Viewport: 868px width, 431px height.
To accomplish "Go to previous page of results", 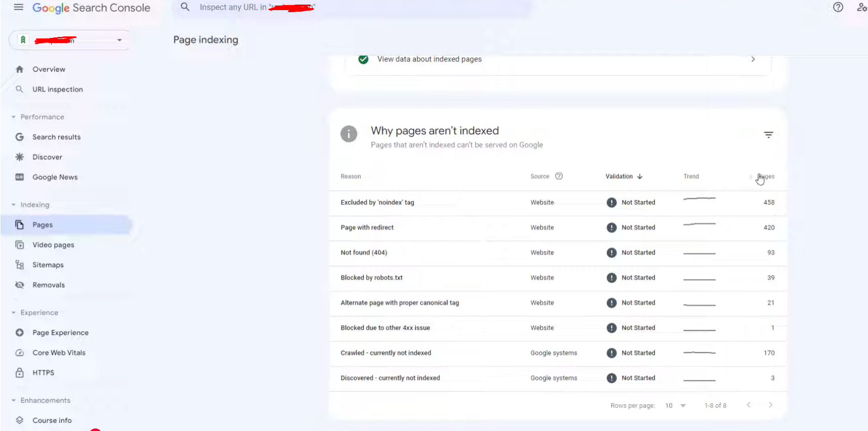I will pos(748,405).
